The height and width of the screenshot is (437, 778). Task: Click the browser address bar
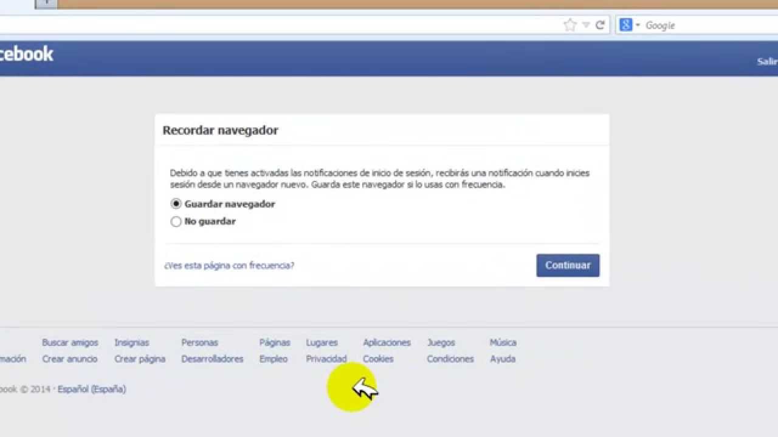click(x=274, y=25)
